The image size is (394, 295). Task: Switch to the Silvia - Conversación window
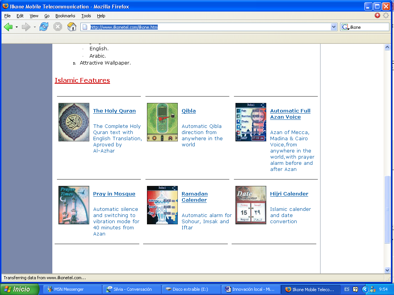(132, 289)
